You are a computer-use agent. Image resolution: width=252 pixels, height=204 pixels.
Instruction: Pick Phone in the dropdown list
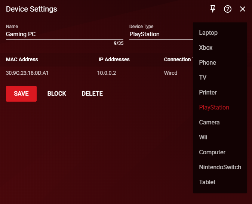tap(208, 63)
